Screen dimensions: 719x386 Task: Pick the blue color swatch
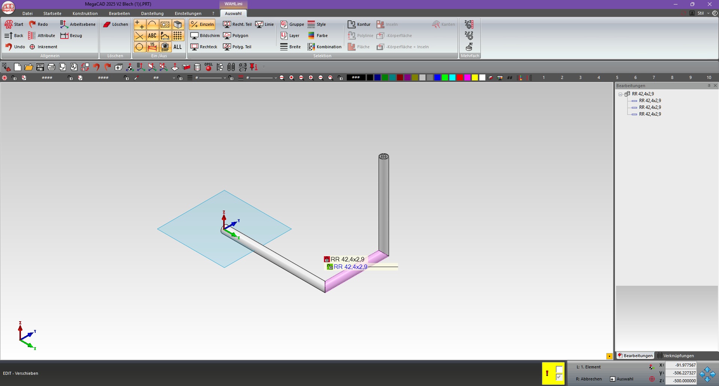[x=437, y=77]
